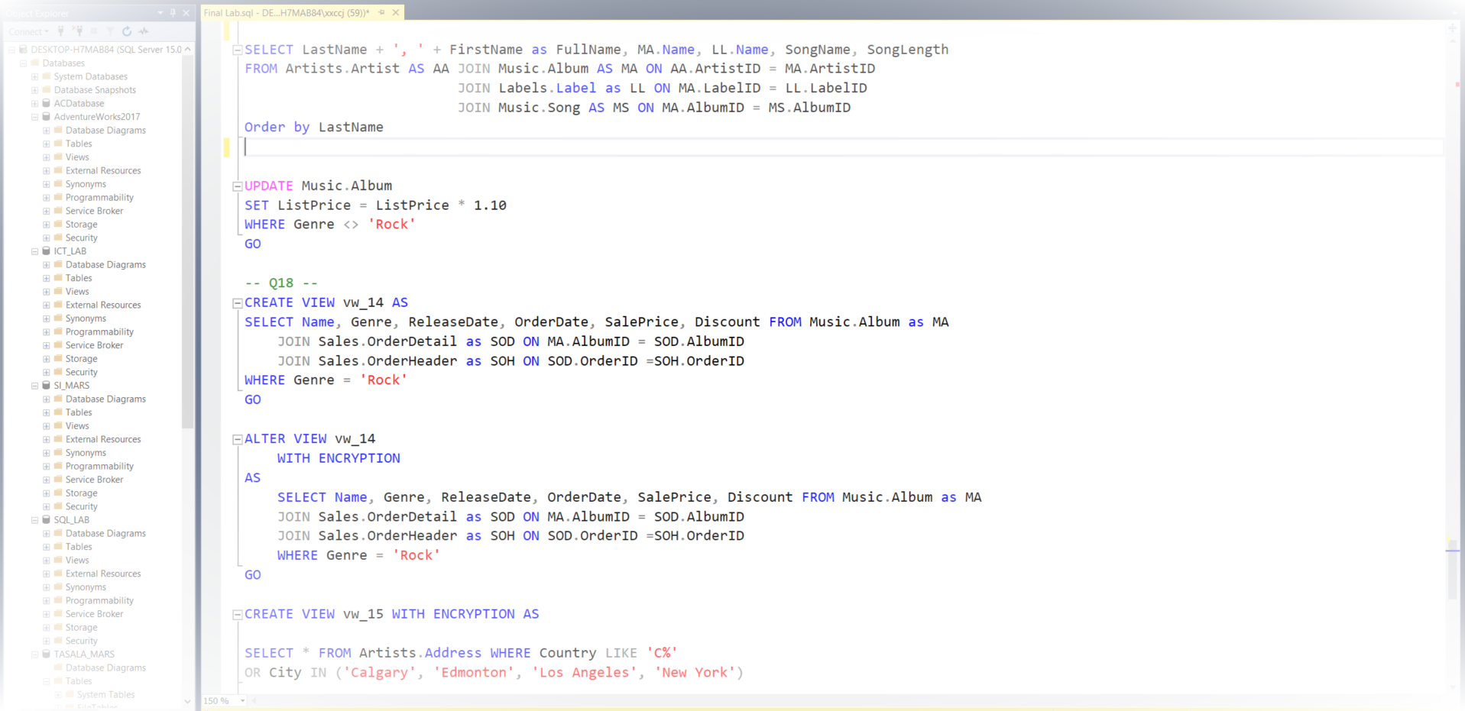
Task: Expand the System Databases node
Action: (34, 76)
